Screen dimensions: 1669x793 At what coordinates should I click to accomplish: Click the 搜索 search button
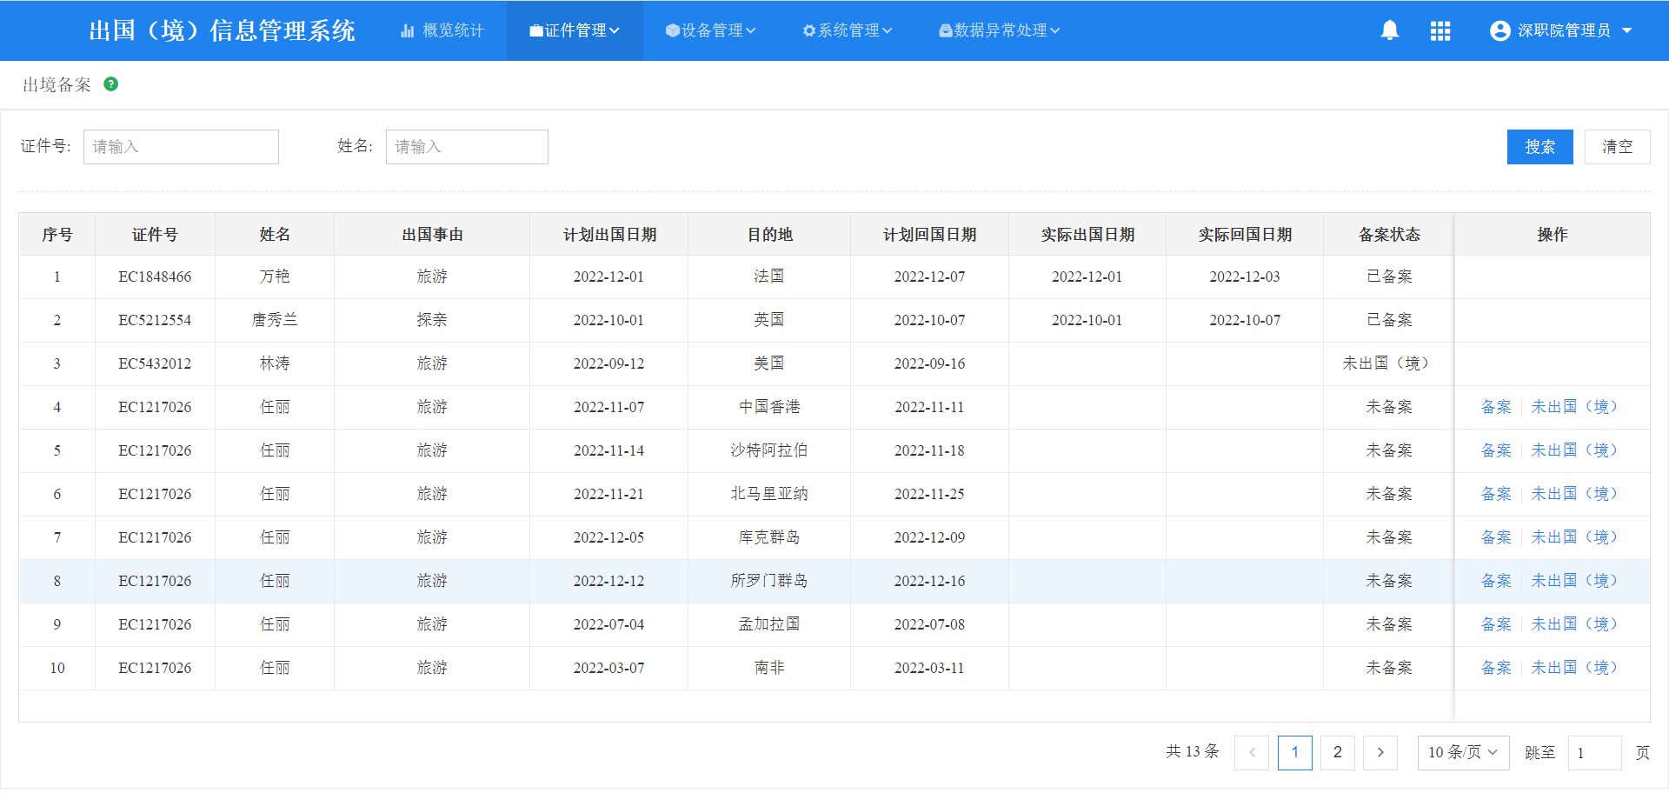(1539, 147)
